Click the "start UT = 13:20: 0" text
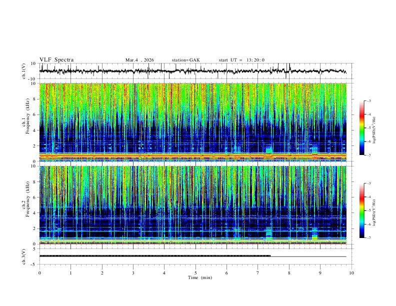The height and width of the screenshot is (306, 396). tap(241, 60)
